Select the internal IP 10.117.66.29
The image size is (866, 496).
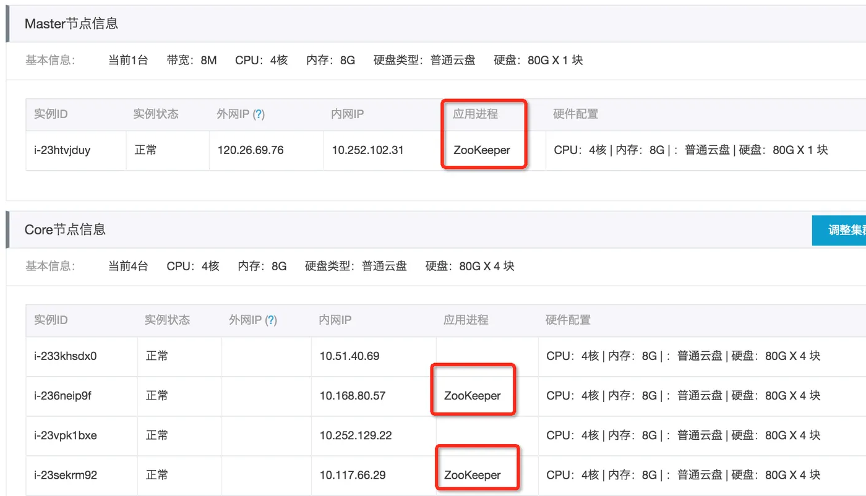pos(353,475)
